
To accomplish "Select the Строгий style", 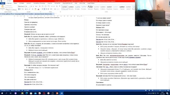I will (x=122, y=8).
